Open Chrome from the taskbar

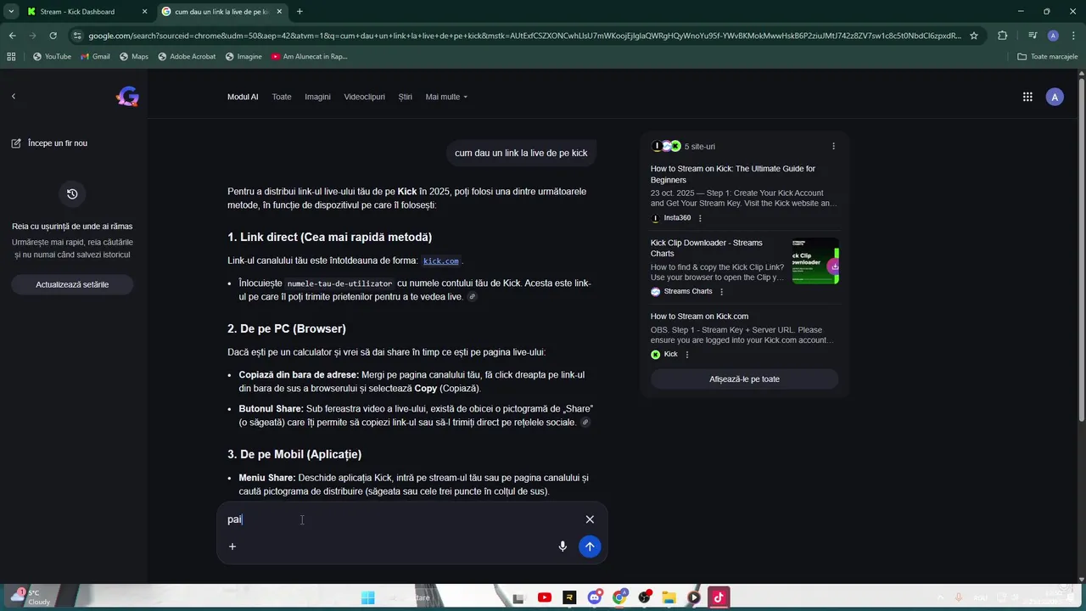click(x=619, y=597)
